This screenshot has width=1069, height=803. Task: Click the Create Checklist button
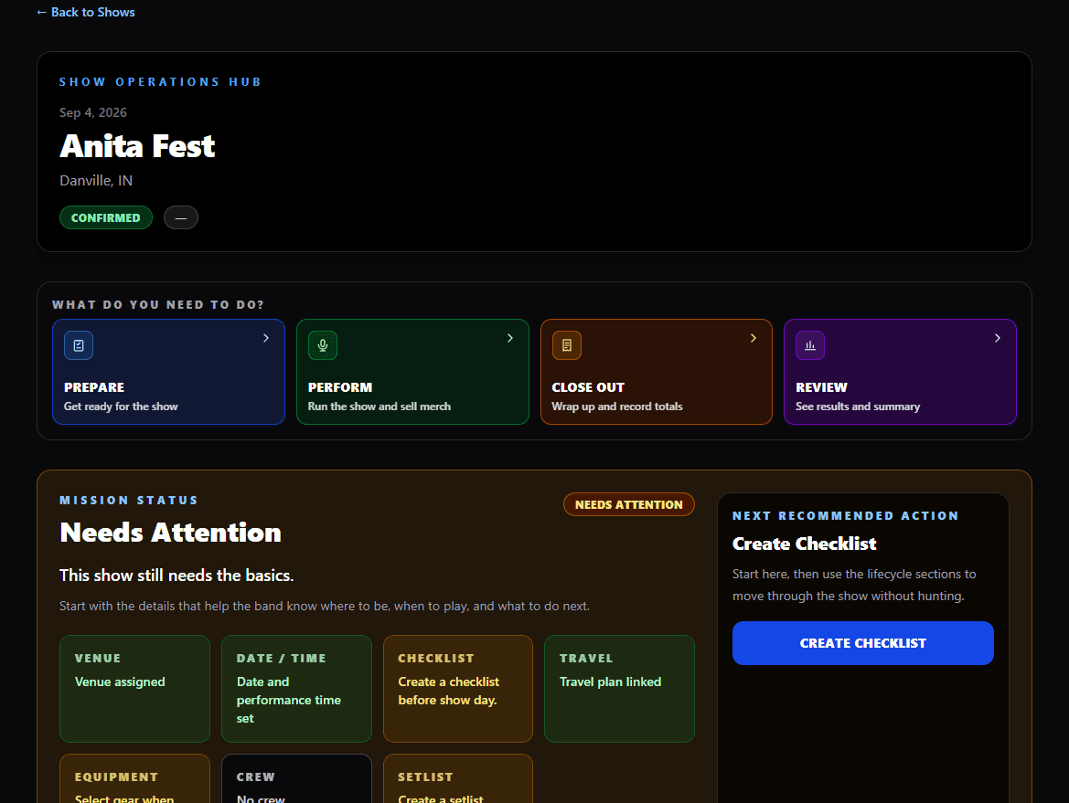[x=862, y=643]
